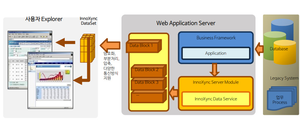Click the large arrow with 암호화 text
Viewport: 300px width, 136px height.
[x=110, y=45]
